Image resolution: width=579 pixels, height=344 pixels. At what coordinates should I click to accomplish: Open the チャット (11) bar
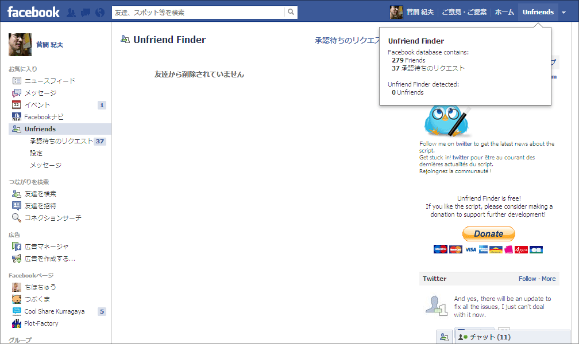coord(512,337)
